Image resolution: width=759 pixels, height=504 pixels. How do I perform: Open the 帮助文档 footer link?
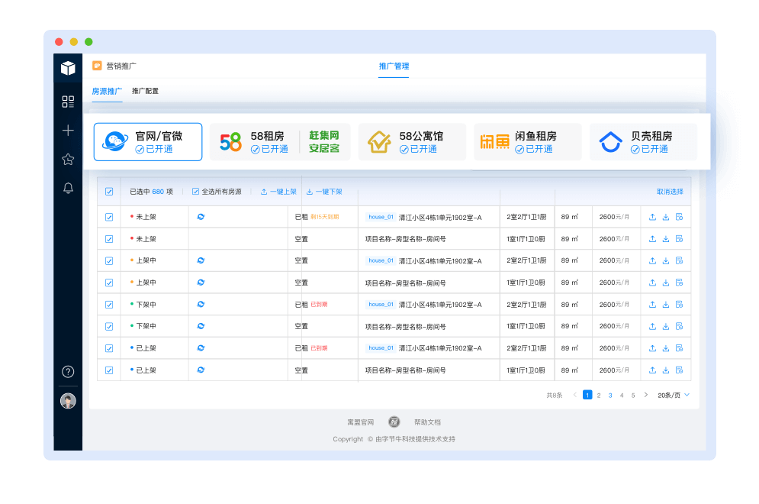[x=427, y=422]
